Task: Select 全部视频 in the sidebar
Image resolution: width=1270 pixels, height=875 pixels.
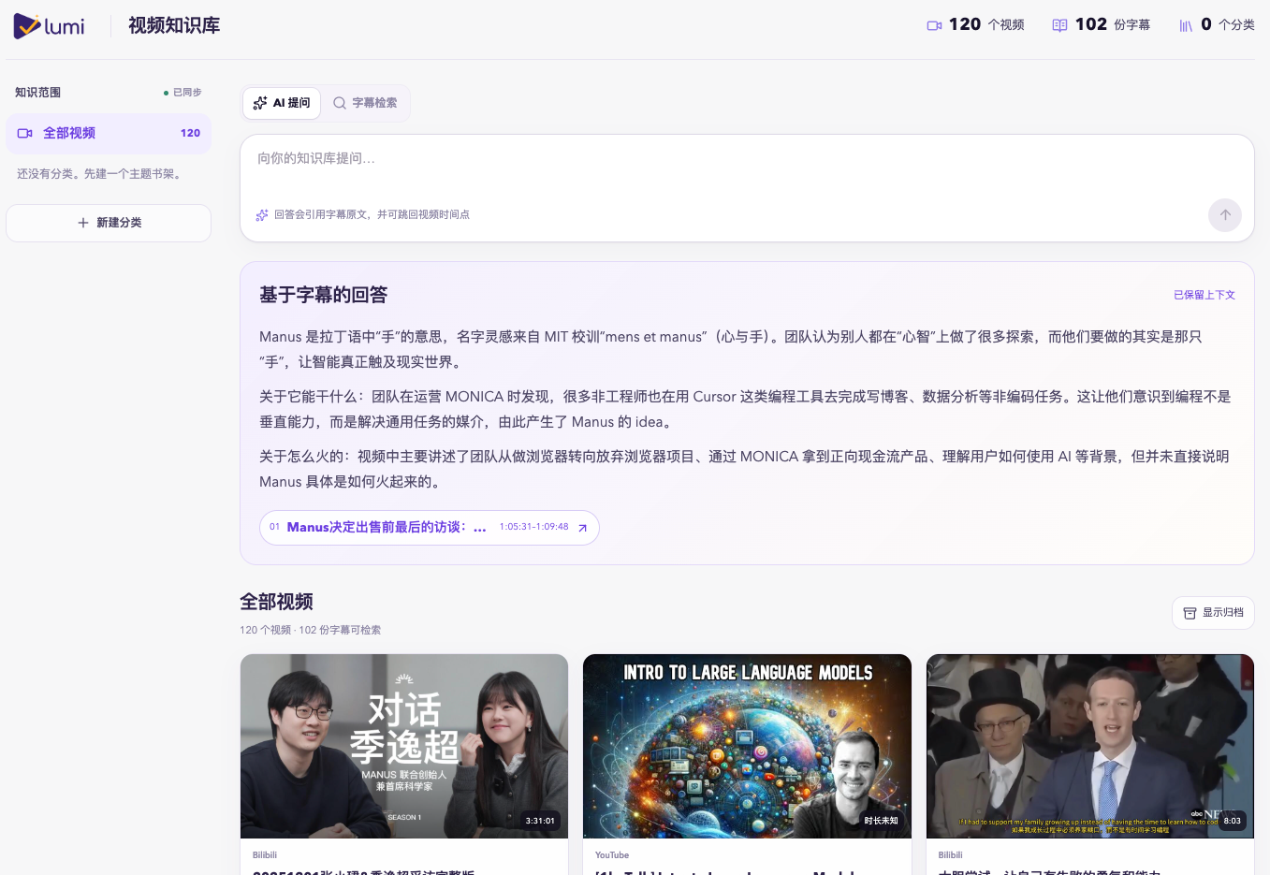Action: tap(109, 134)
